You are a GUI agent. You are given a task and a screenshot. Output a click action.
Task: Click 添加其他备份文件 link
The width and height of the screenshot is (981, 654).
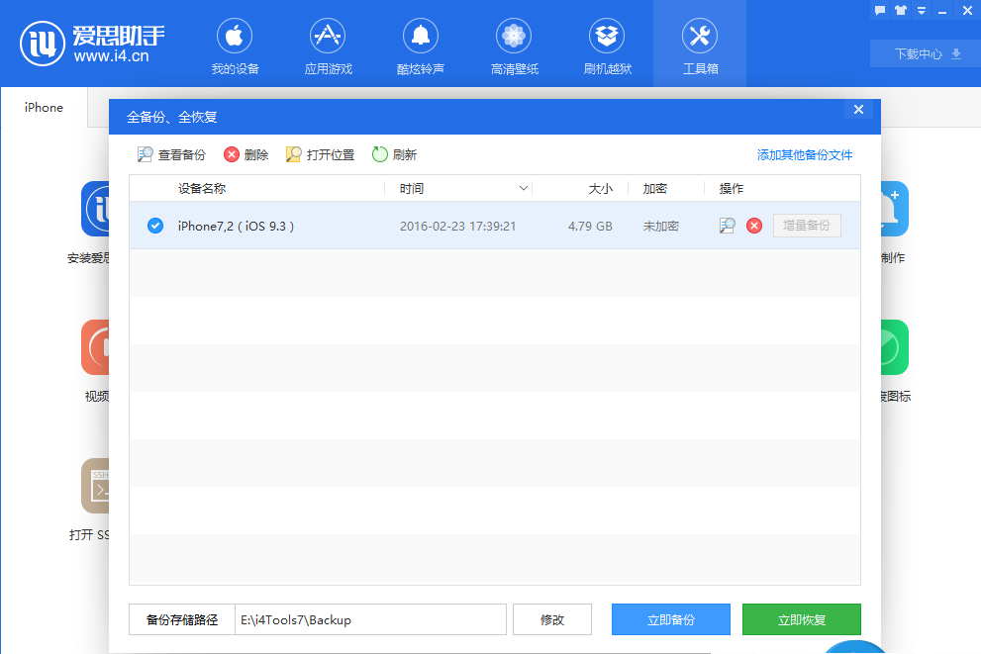click(805, 154)
